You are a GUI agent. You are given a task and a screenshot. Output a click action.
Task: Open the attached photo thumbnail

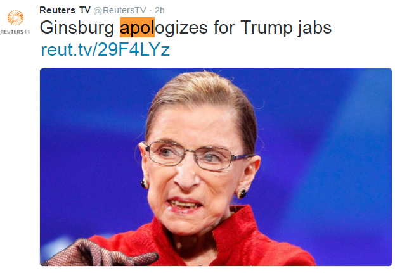pos(216,167)
